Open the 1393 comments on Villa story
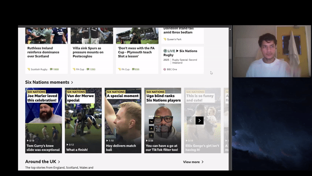 click(x=91, y=69)
